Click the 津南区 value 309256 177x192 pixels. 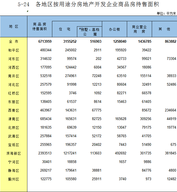[146, 119]
